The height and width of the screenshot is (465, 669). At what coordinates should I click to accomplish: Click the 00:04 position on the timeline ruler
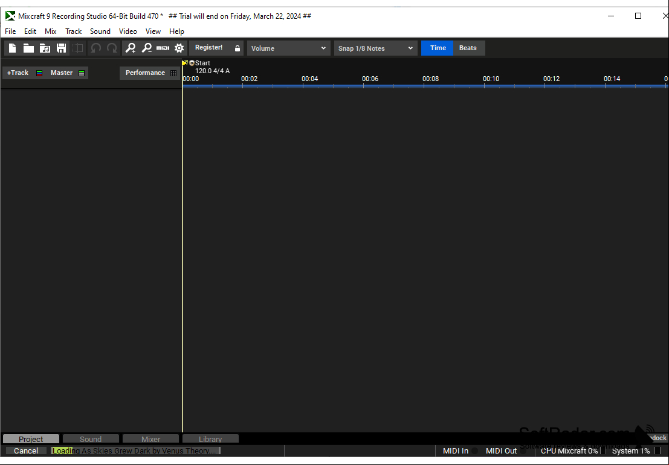tap(310, 79)
